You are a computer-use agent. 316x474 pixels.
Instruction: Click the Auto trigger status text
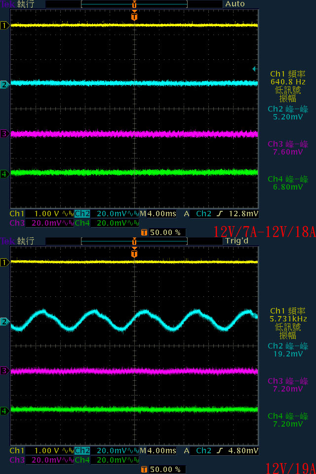(x=235, y=4)
